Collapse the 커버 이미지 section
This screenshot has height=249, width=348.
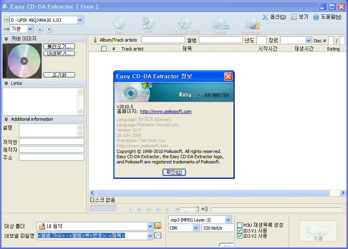pyautogui.click(x=6, y=39)
